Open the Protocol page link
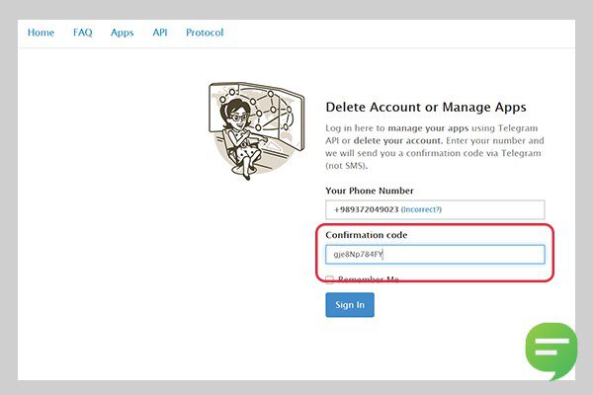Viewport: 593px width, 395px height. (205, 33)
